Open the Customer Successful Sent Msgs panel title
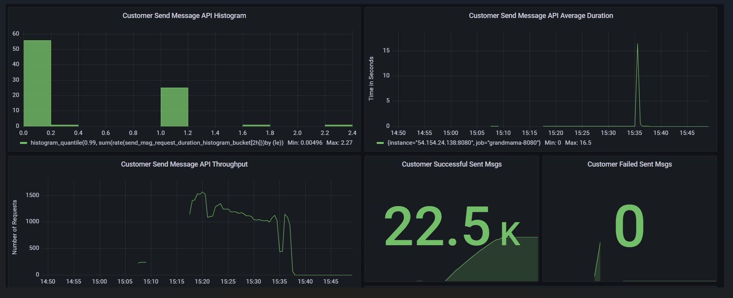The image size is (733, 298). click(x=452, y=164)
